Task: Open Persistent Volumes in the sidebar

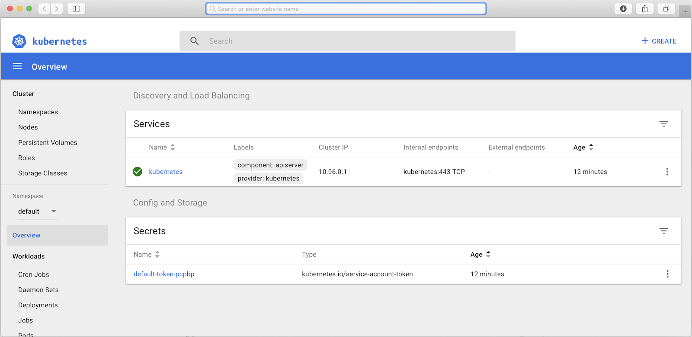Action: [48, 142]
